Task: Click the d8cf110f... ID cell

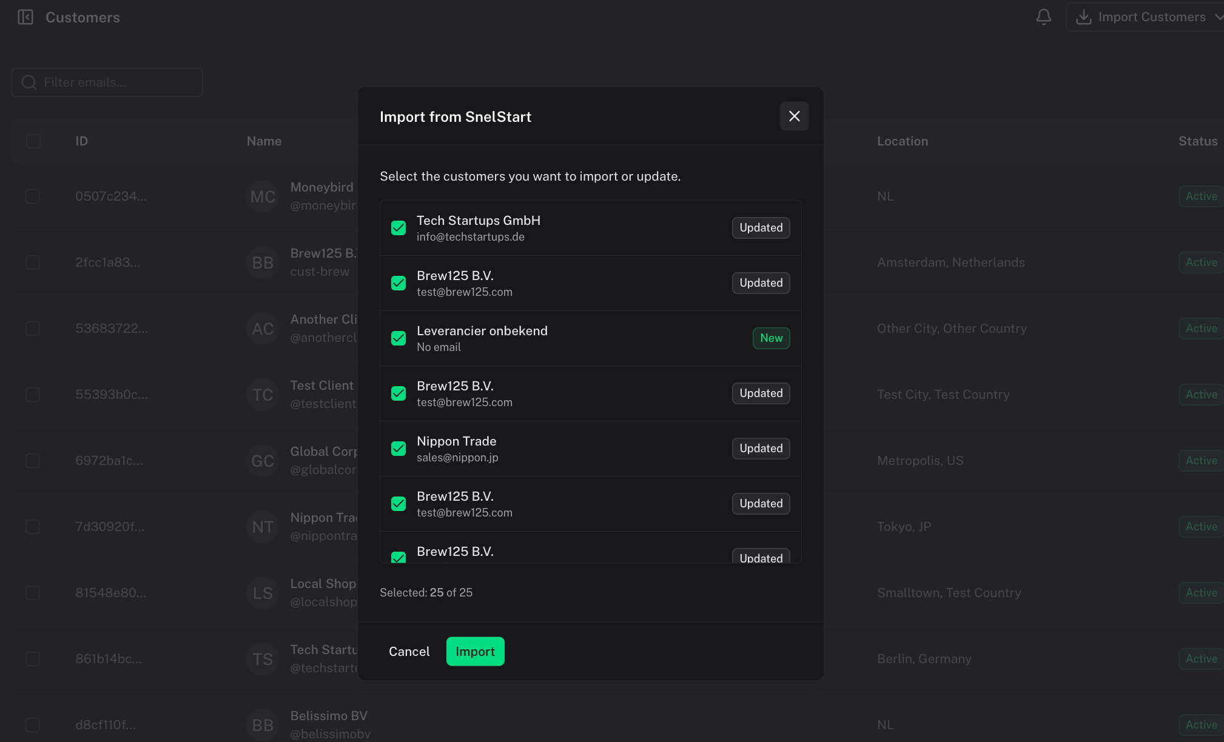Action: tap(106, 725)
